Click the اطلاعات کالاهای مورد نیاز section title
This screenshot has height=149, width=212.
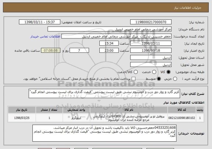(184, 103)
